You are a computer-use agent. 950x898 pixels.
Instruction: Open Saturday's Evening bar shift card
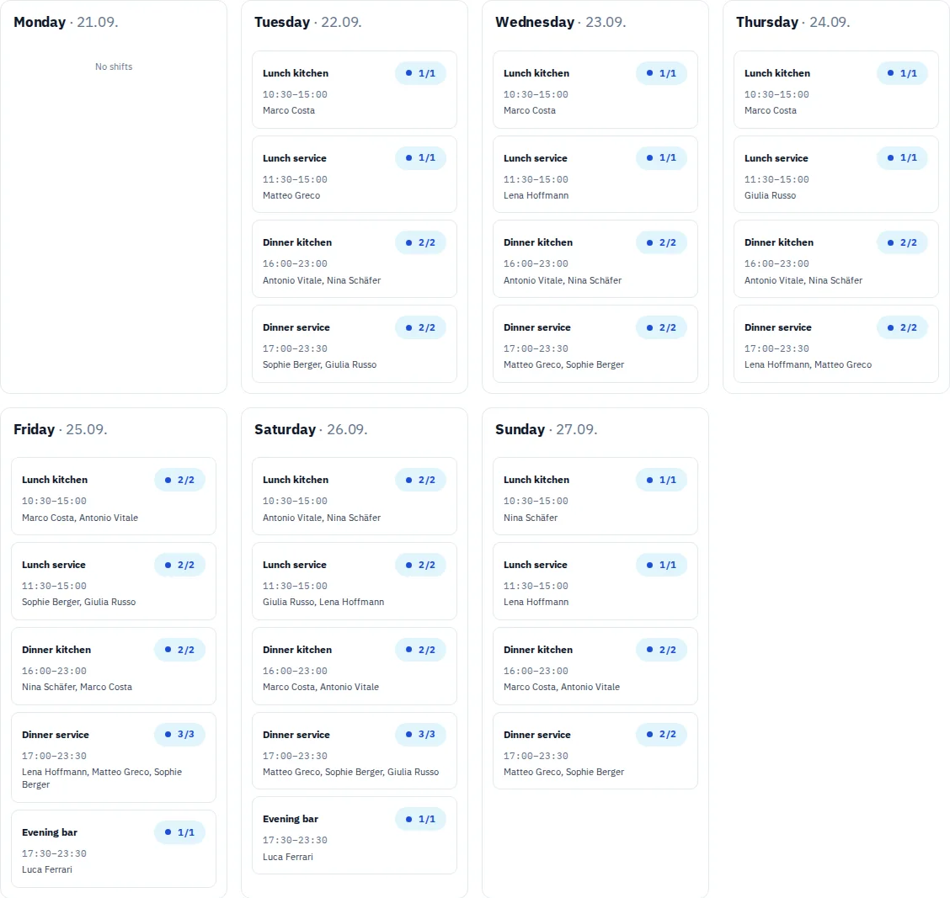pyautogui.click(x=355, y=836)
